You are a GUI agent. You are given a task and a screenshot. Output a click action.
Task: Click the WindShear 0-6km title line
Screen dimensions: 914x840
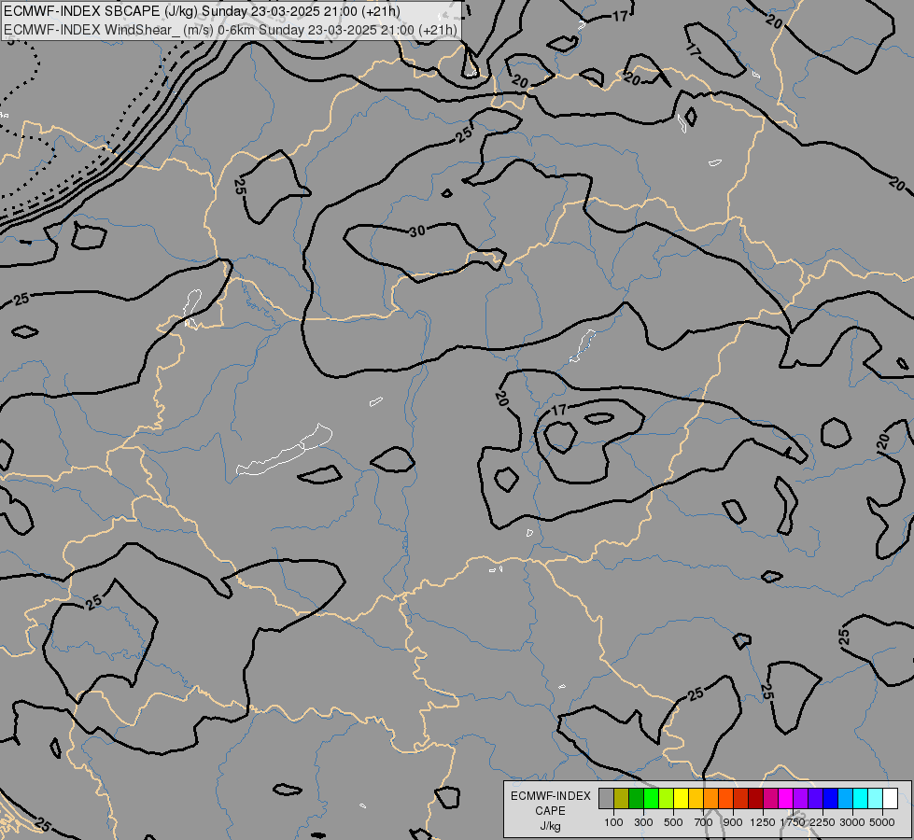231,30
